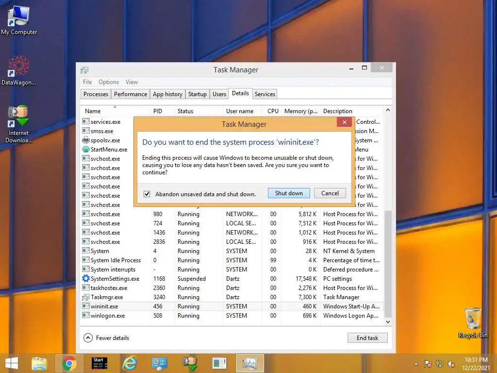Click the spoolsv.exe printer icon
Viewport: 497px width, 373px height.
(x=85, y=140)
